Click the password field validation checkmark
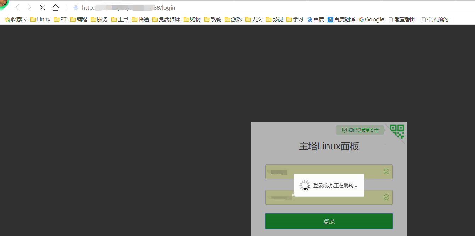This screenshot has width=475, height=236. [386, 197]
